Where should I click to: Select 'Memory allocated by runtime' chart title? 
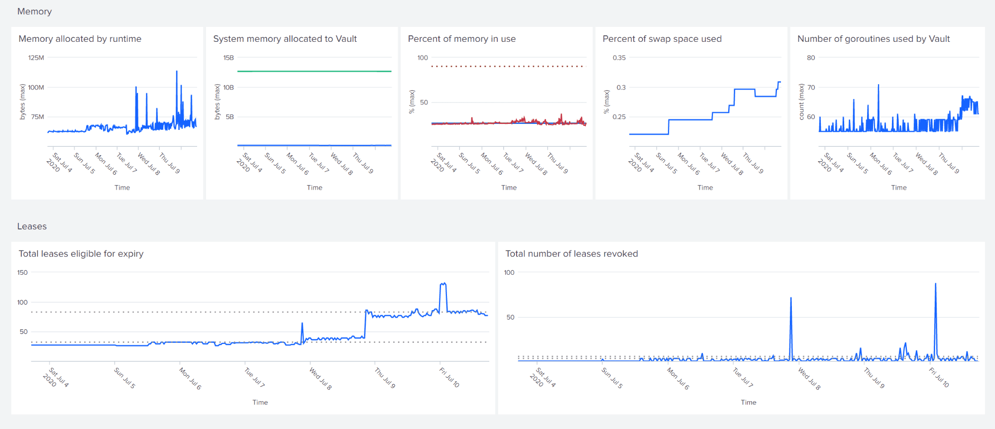point(80,39)
